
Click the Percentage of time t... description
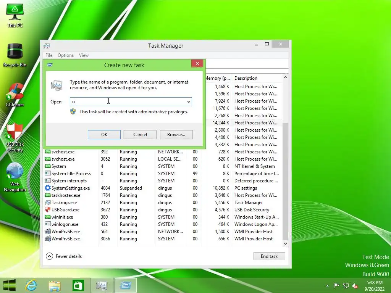[257, 174]
